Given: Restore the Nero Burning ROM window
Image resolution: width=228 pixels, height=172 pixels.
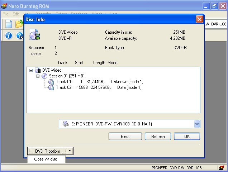Looking at the screenshot, I should 214,6.
